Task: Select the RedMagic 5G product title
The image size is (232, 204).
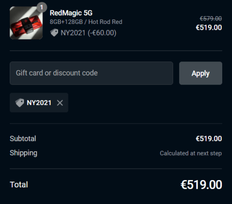Action: 71,13
